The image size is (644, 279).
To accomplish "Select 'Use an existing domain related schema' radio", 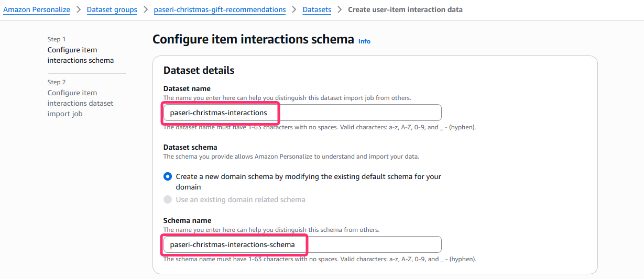I will 168,199.
